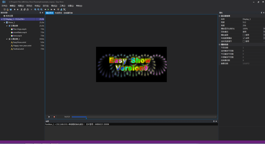Click the playback progress bar
Screen dimensions: 265x144
click(144, 117)
